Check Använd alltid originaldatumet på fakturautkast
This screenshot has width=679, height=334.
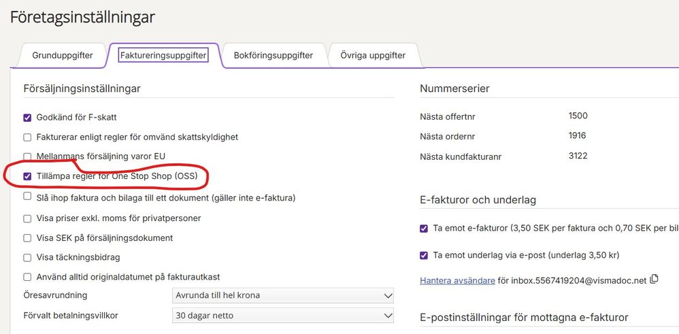point(27,277)
